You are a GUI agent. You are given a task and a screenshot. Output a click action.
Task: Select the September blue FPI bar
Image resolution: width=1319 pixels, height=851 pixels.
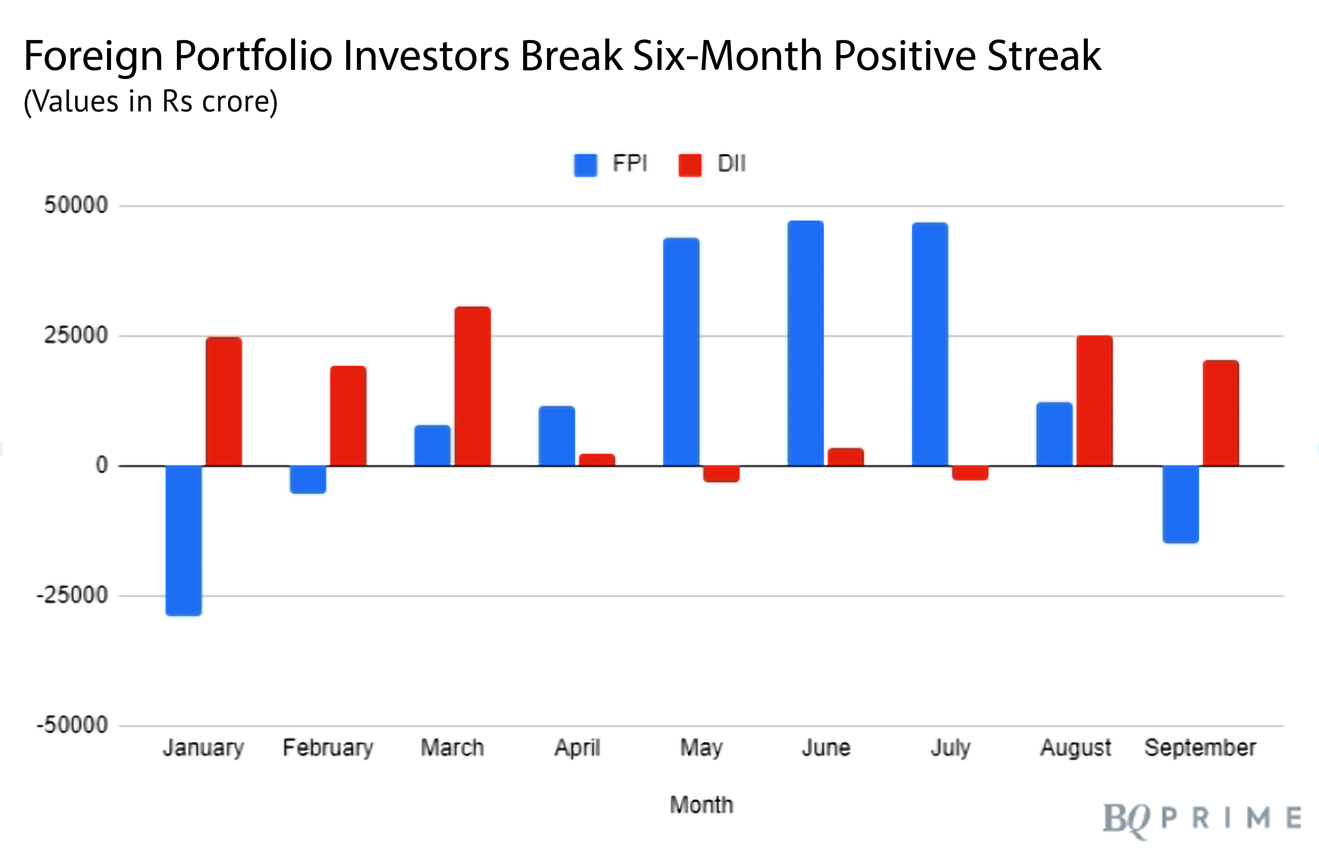tap(1180, 504)
